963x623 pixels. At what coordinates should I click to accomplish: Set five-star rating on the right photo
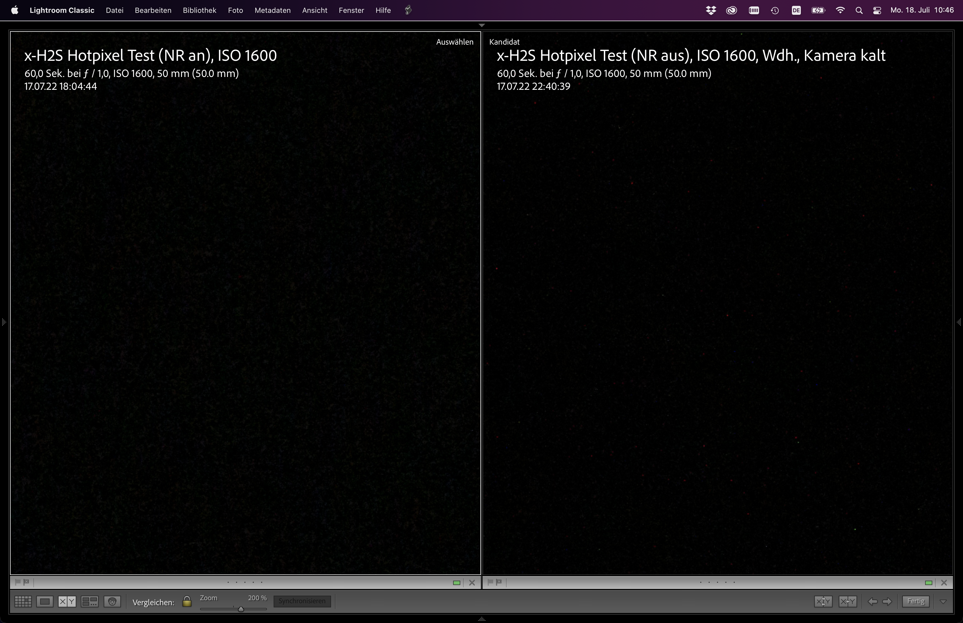[x=734, y=583]
